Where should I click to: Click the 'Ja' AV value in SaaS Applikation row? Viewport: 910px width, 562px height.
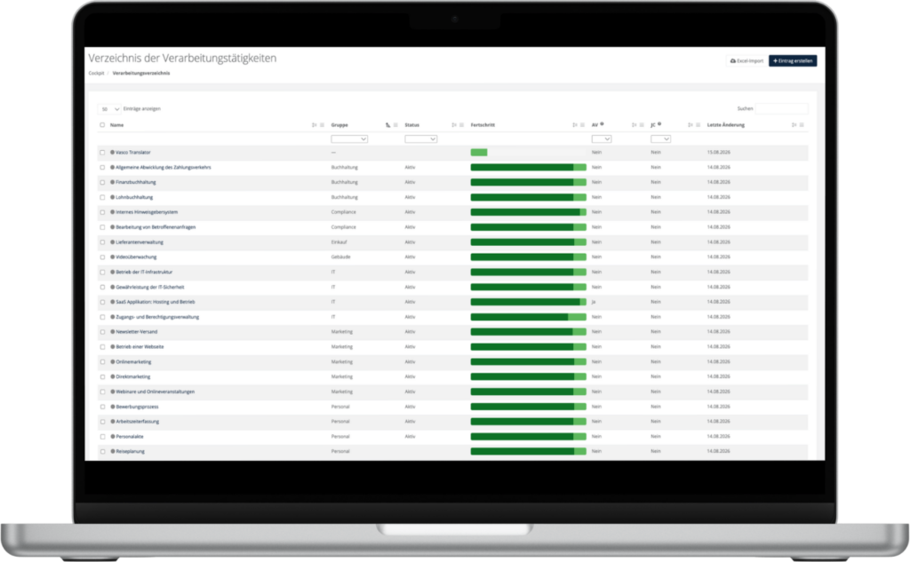coord(594,302)
